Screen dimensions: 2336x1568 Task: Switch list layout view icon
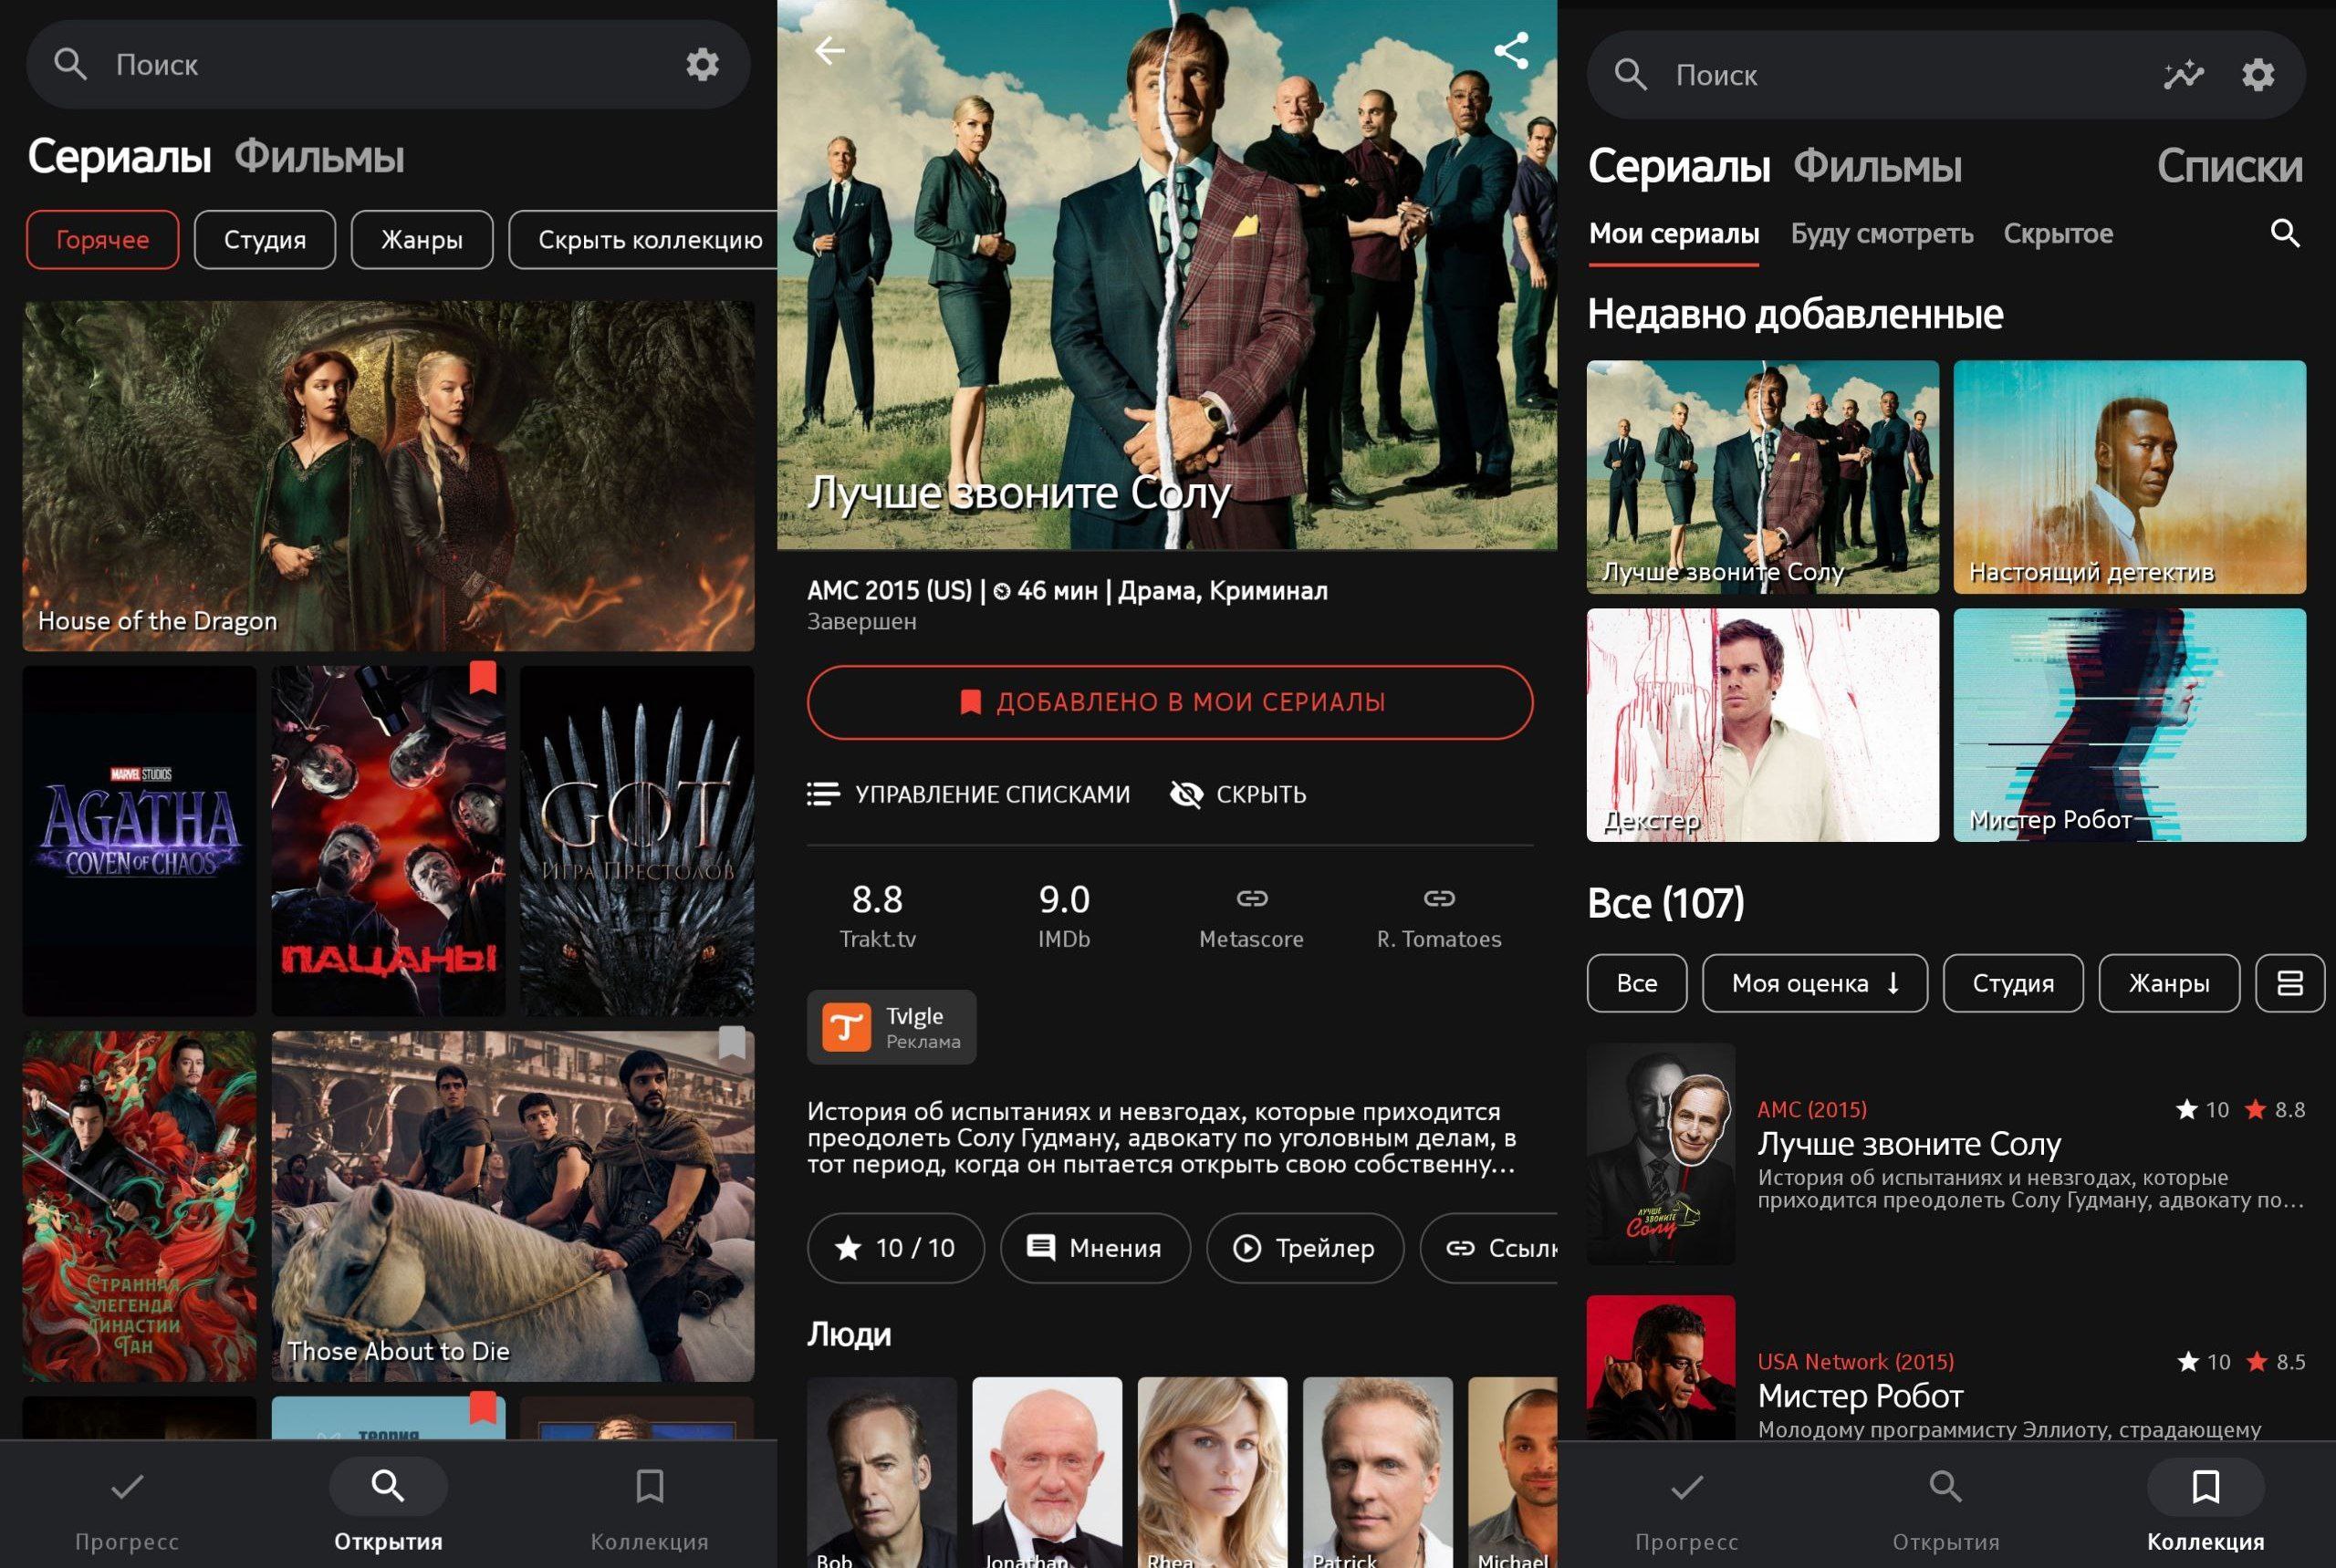pyautogui.click(x=2289, y=983)
